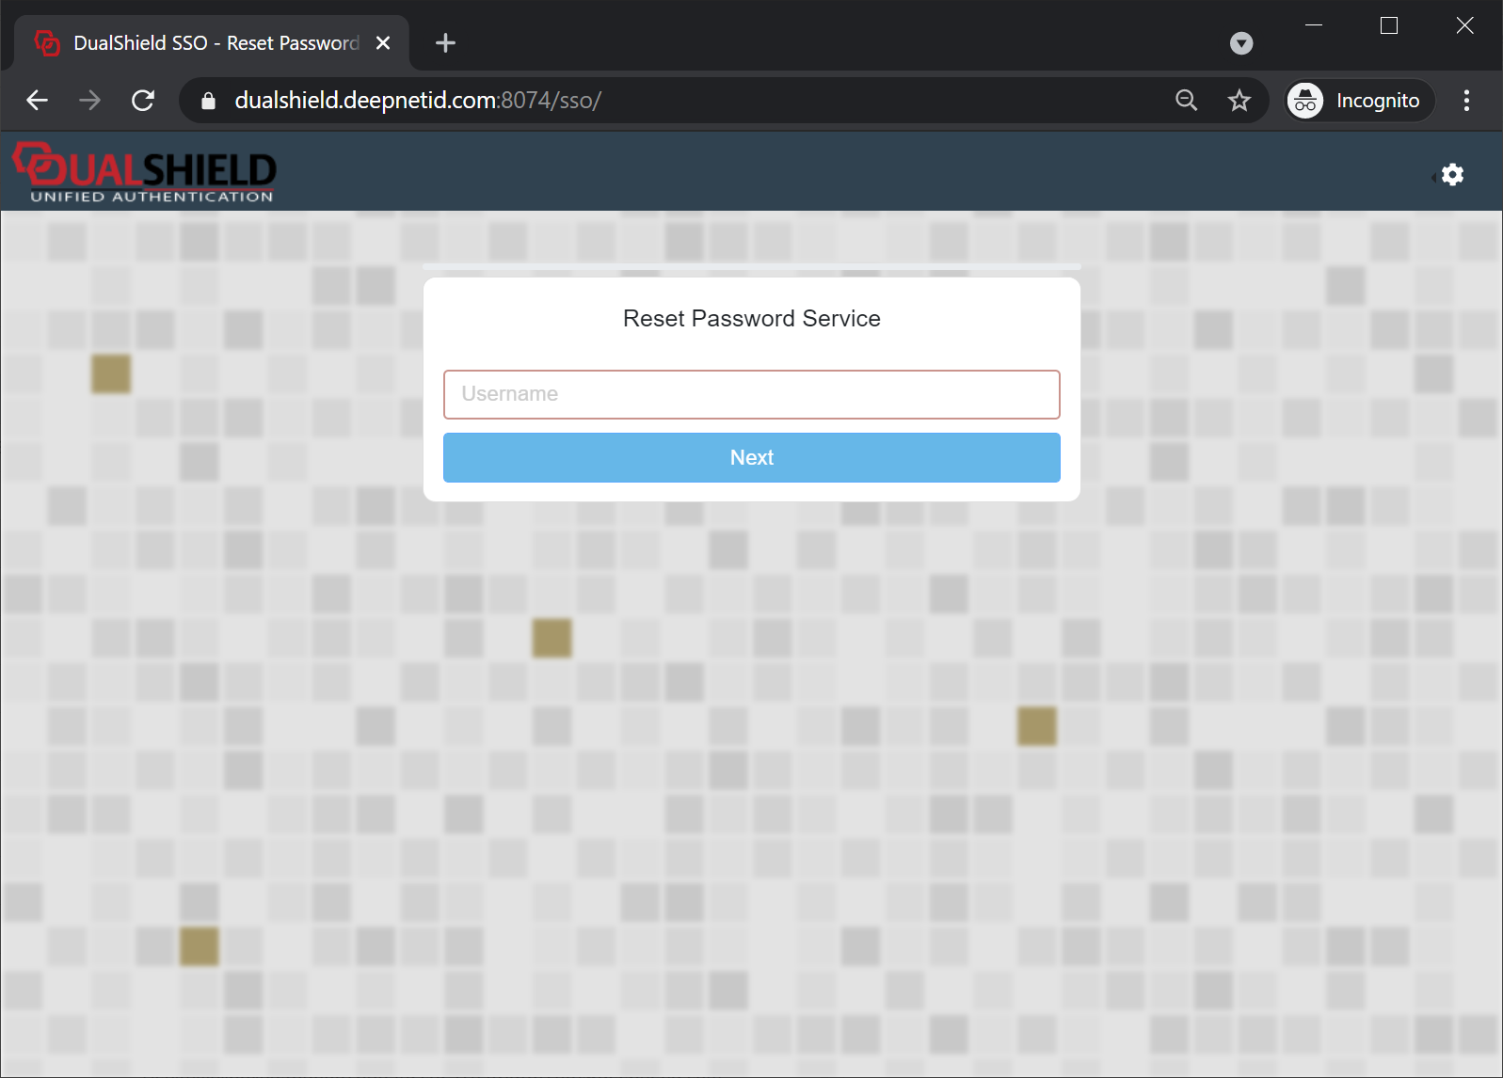Open a new browser tab
This screenshot has height=1078, width=1503.
tap(445, 43)
